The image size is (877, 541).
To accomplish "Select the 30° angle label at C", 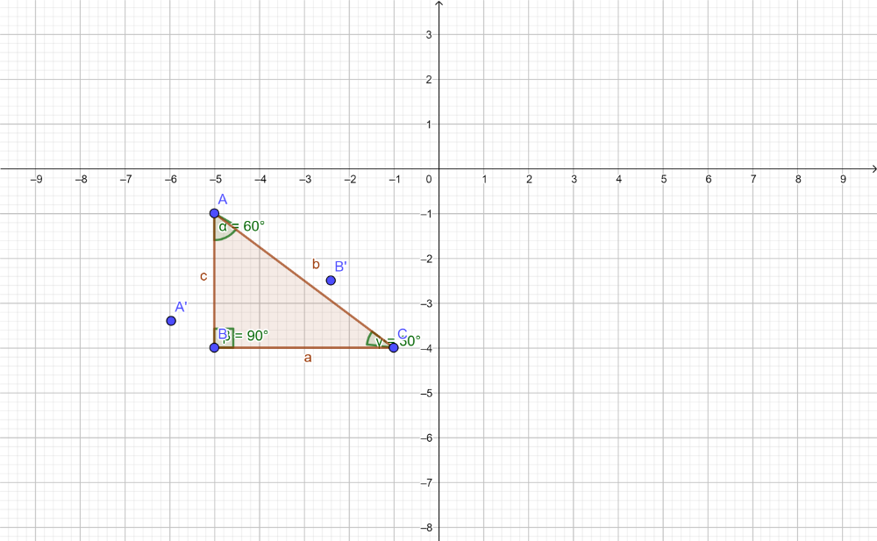I will [x=398, y=341].
